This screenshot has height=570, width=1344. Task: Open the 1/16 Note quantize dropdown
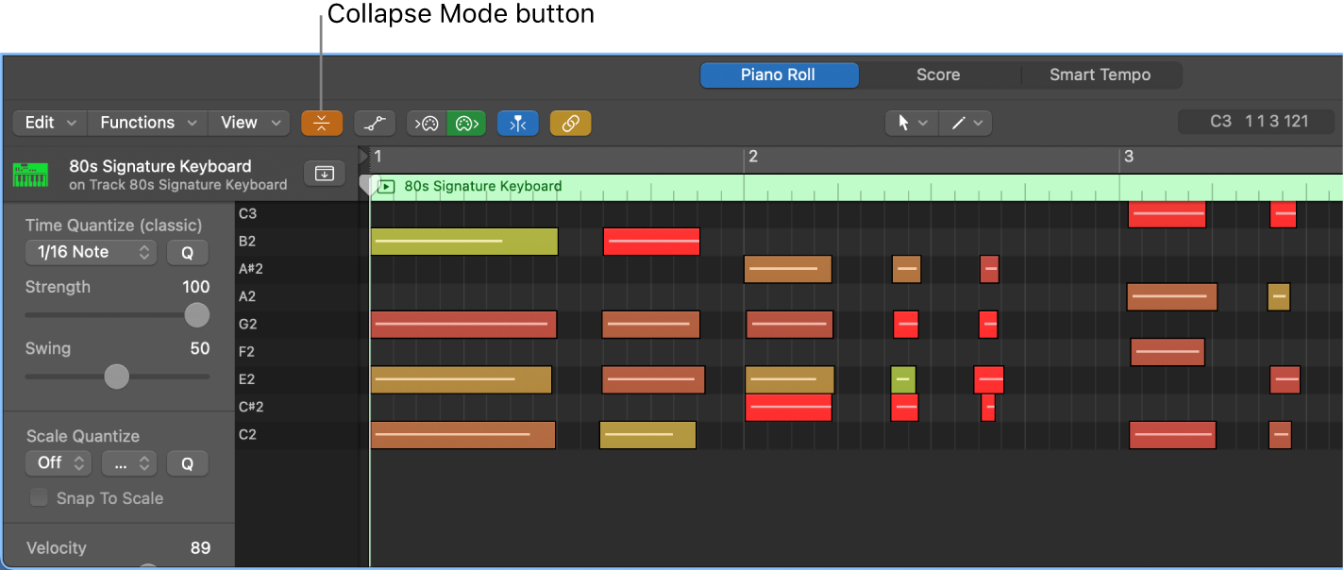click(x=90, y=252)
